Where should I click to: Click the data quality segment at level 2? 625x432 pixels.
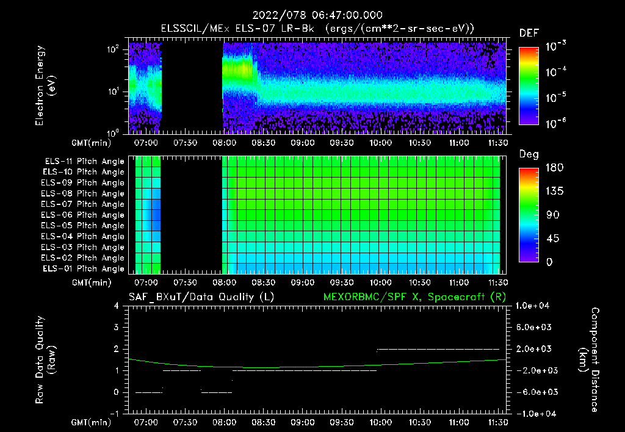tap(438, 349)
